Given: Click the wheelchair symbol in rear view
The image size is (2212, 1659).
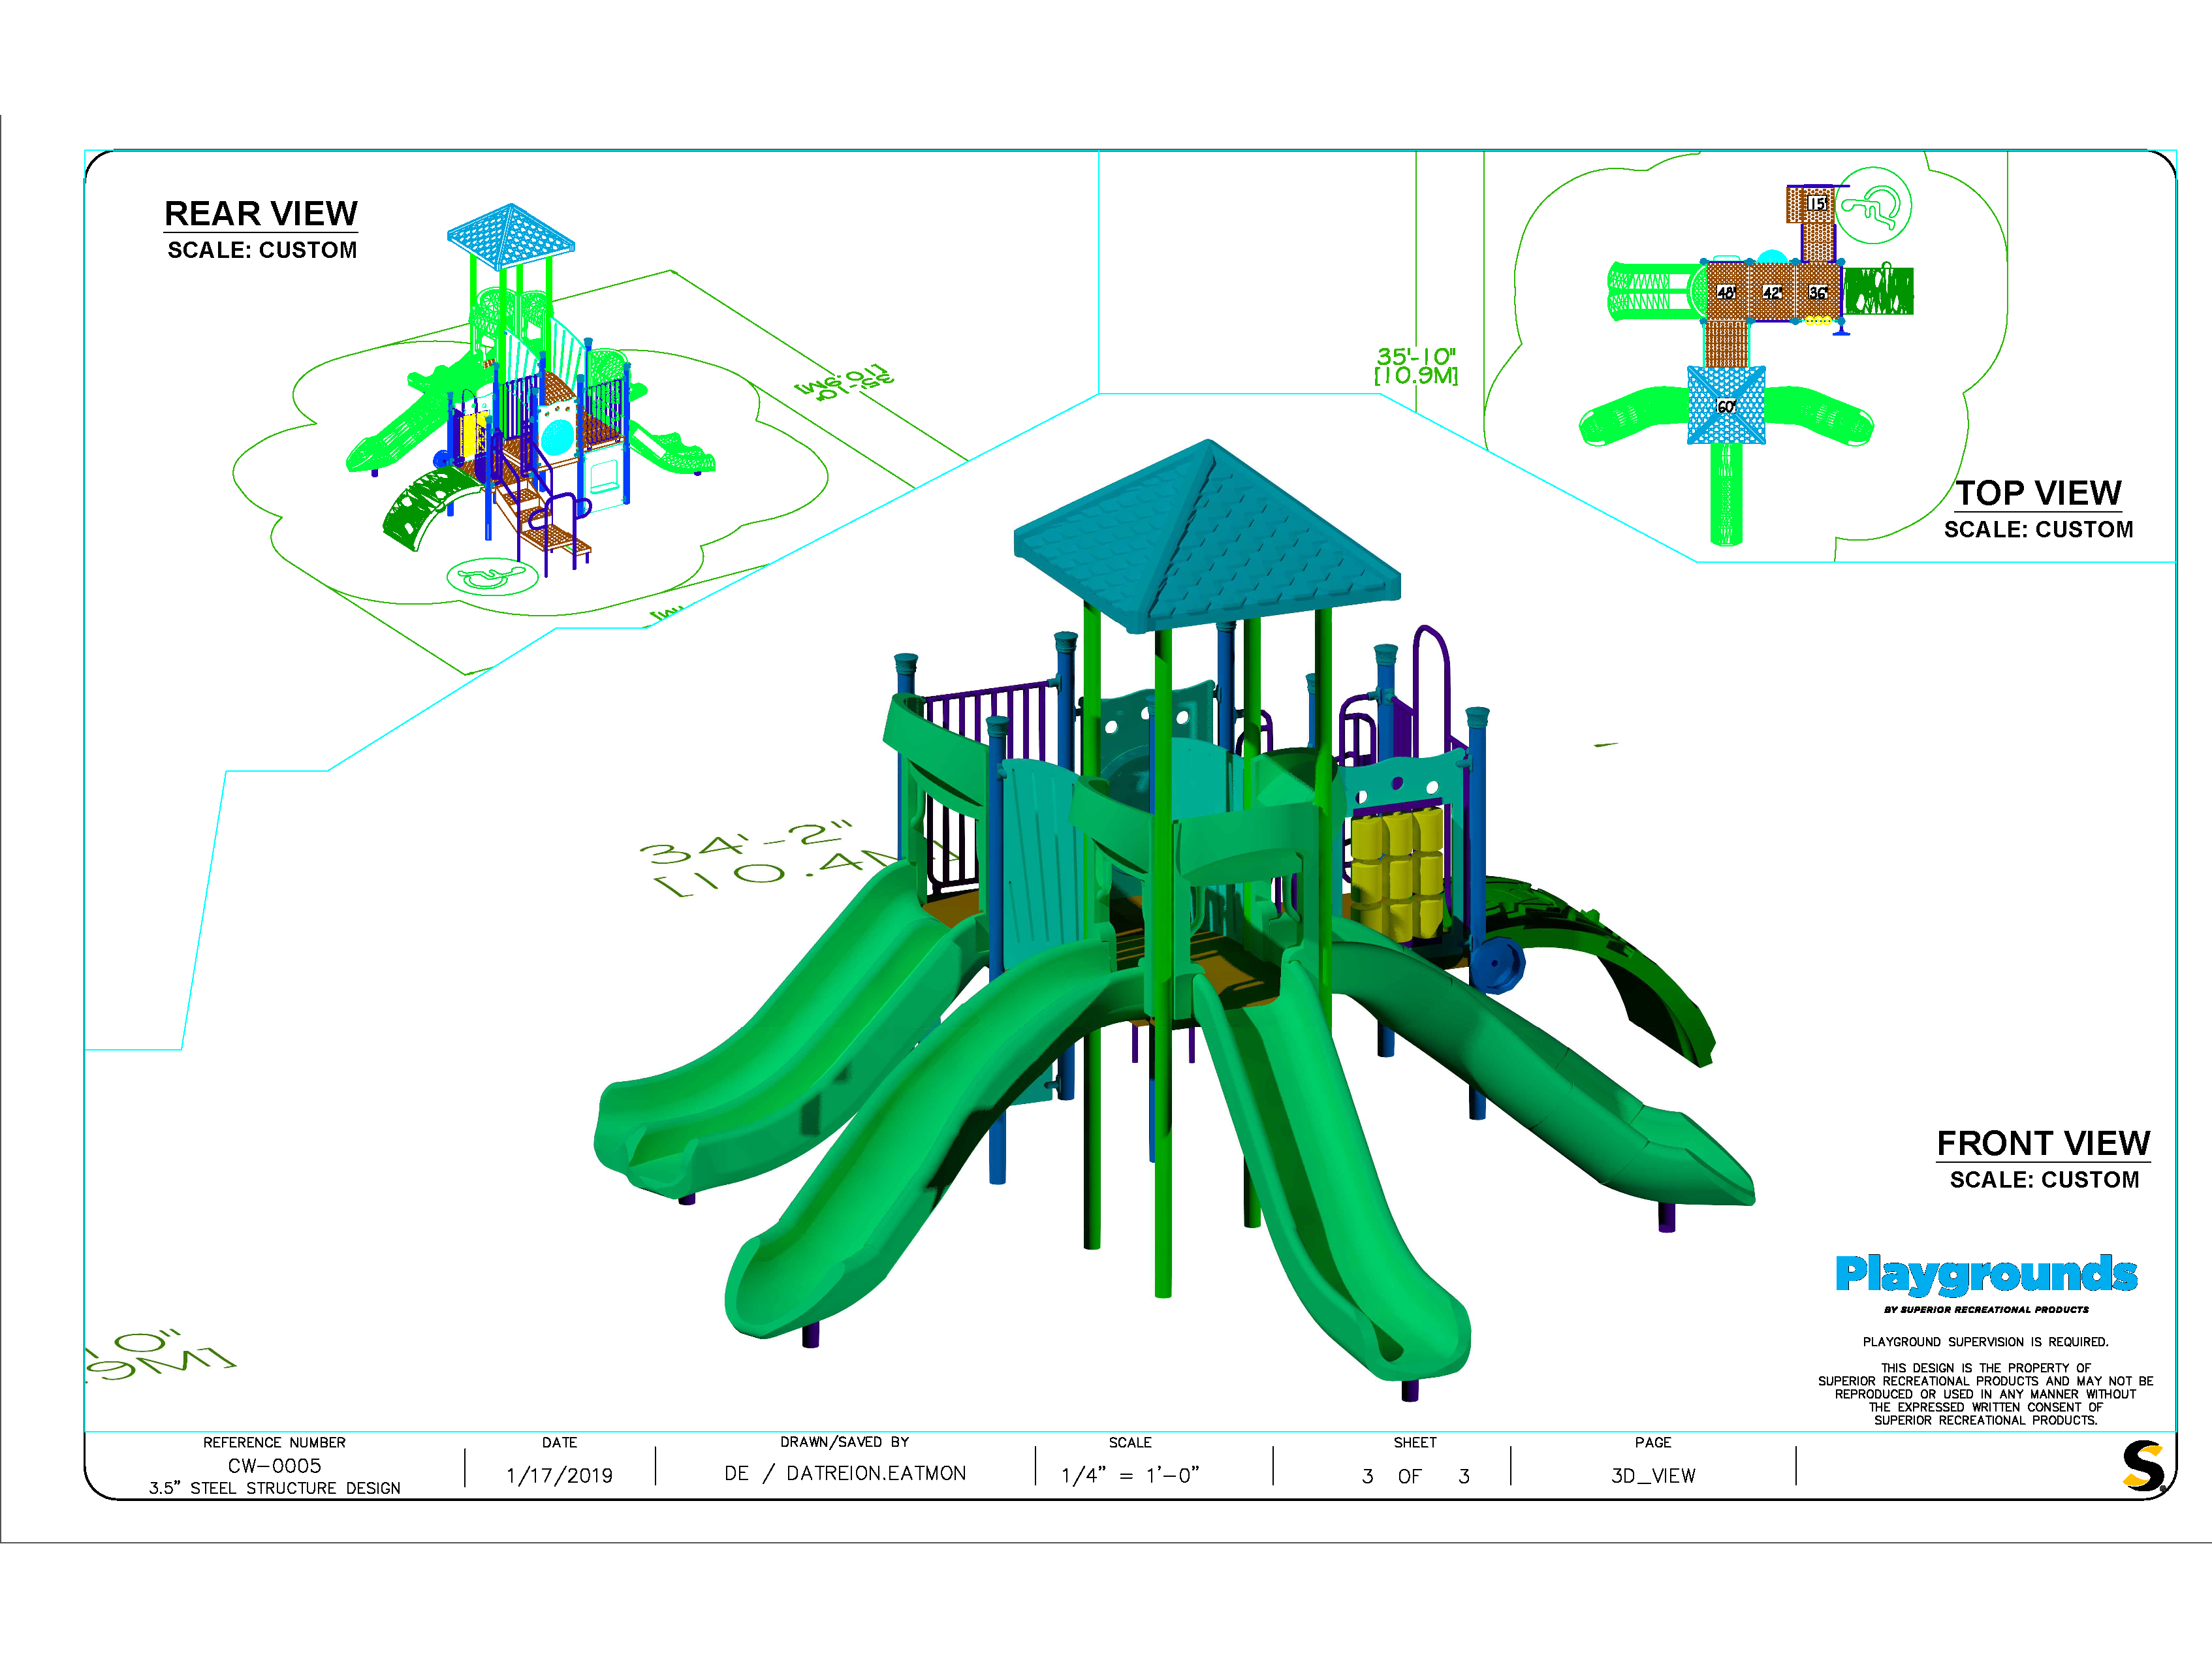Looking at the screenshot, I should pyautogui.click(x=492, y=577).
